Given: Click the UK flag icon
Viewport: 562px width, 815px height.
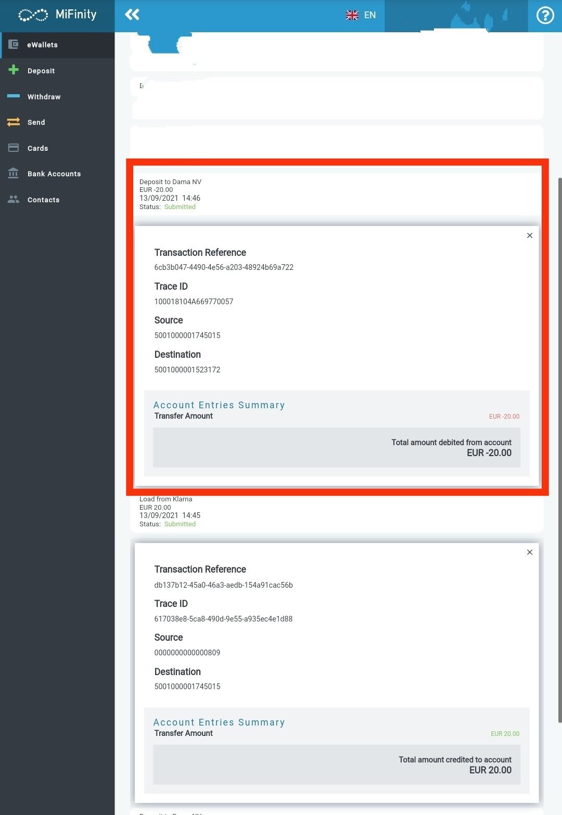Looking at the screenshot, I should (352, 15).
